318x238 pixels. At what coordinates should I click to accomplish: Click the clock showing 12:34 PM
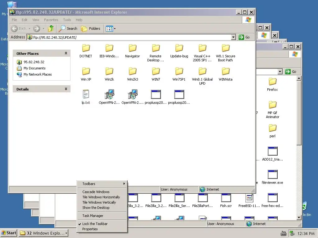coord(306,233)
